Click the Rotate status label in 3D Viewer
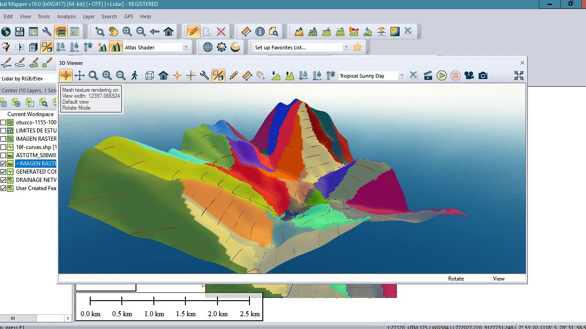This screenshot has height=329, width=586. (x=456, y=279)
